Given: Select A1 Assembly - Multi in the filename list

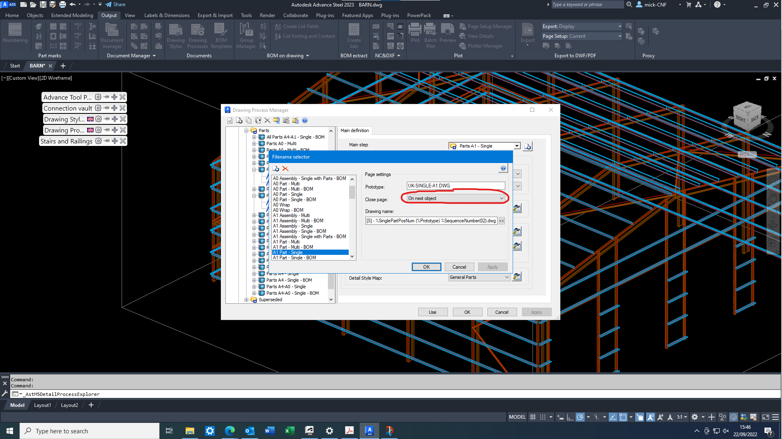Looking at the screenshot, I should [x=291, y=215].
